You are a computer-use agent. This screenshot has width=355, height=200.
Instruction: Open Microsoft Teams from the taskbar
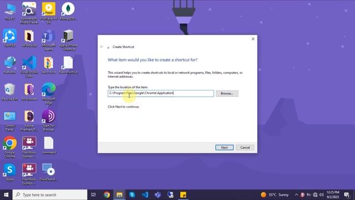158,194
